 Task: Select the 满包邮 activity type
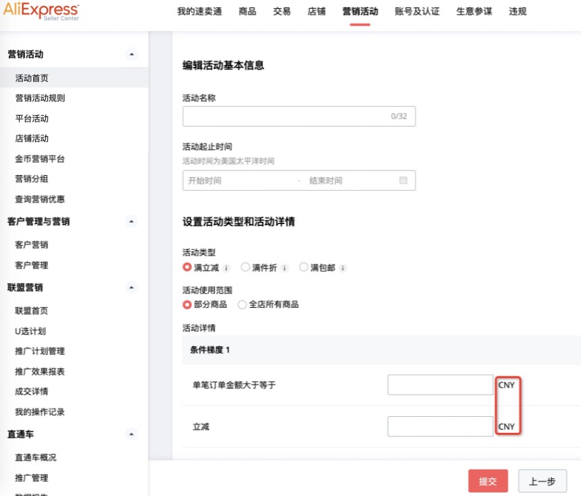pos(304,267)
